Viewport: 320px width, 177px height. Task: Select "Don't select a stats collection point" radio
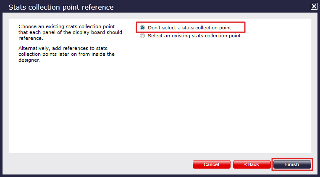(x=142, y=28)
